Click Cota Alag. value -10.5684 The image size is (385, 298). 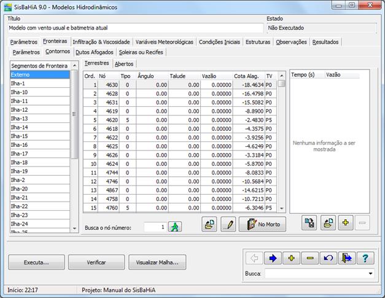249,181
